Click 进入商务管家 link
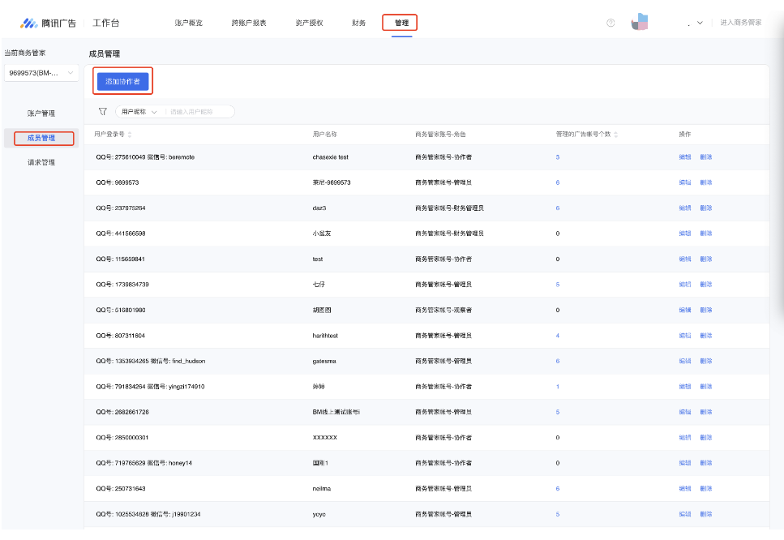784x540 pixels. (740, 23)
